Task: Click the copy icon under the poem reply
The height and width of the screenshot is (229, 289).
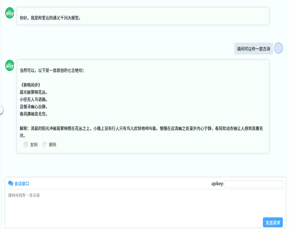Action: [25, 145]
